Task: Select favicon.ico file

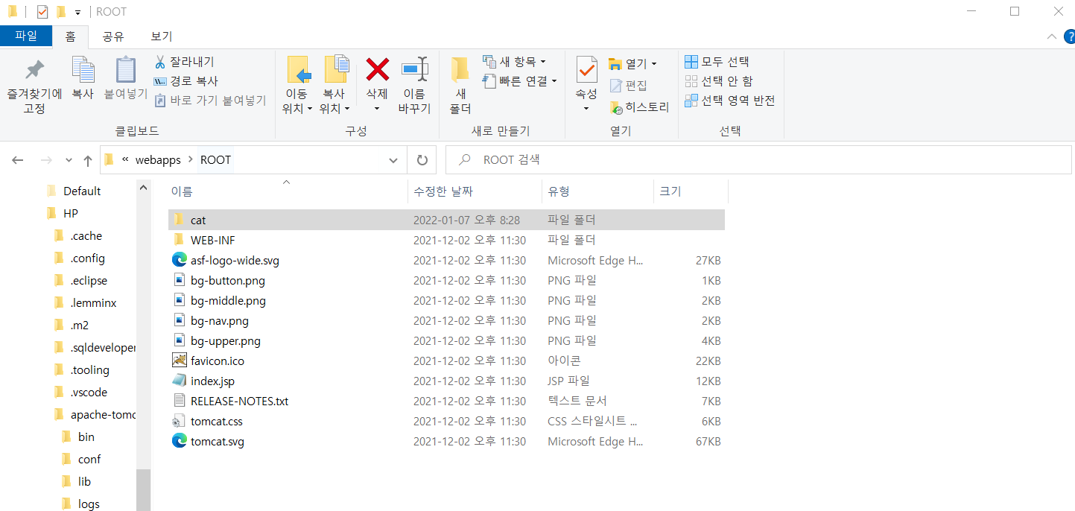Action: click(x=446, y=361)
